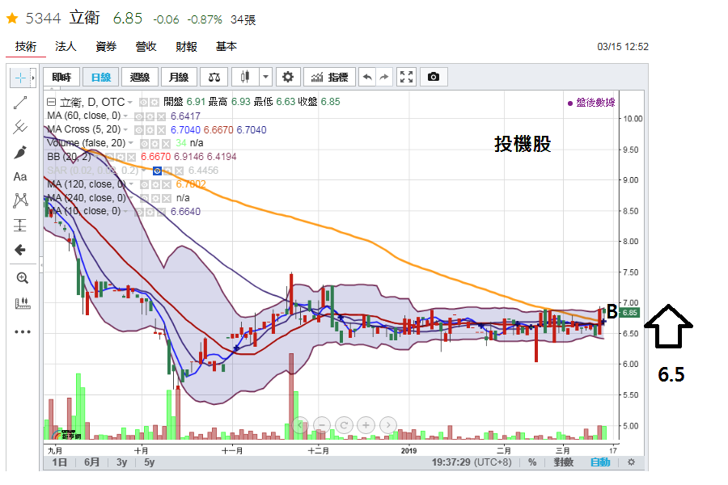Set range to 6月

coord(91,462)
